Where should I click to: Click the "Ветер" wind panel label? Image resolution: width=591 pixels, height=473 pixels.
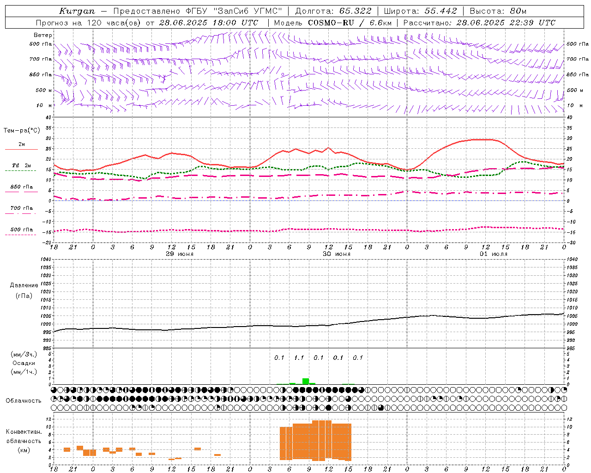pyautogui.click(x=43, y=35)
